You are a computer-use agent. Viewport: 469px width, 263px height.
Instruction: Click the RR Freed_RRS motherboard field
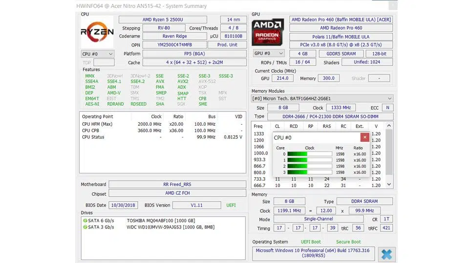tap(177, 185)
